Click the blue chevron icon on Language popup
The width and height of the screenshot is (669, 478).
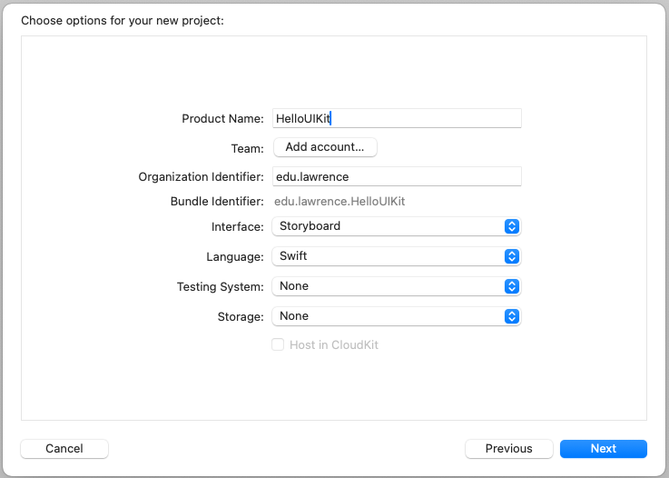(x=512, y=256)
